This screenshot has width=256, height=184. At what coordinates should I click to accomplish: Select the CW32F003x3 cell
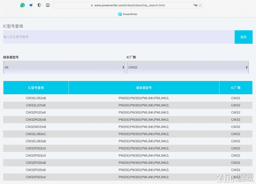coord(36,155)
